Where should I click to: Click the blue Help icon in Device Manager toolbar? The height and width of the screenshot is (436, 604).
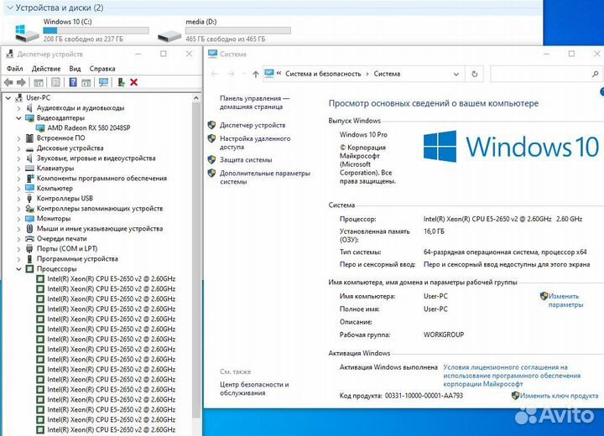pyautogui.click(x=73, y=82)
